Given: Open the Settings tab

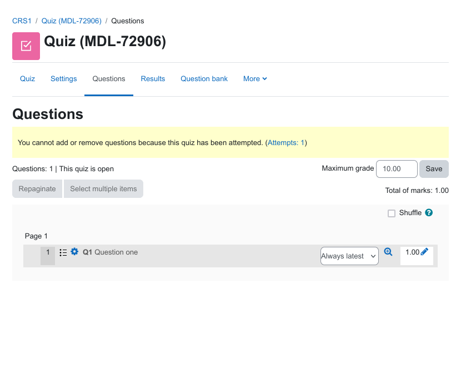Looking at the screenshot, I should pos(63,79).
